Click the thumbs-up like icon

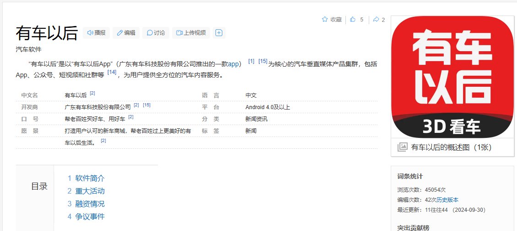click(x=353, y=20)
